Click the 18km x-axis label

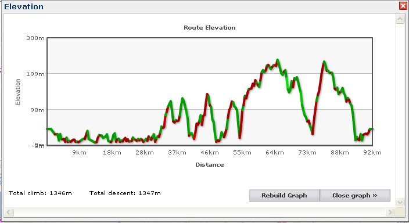click(112, 153)
